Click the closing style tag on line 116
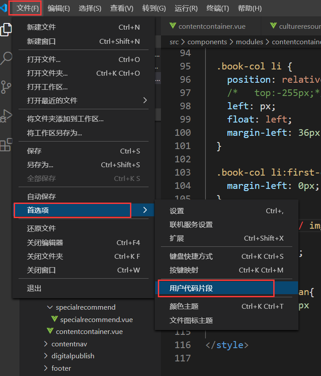 tap(227, 345)
